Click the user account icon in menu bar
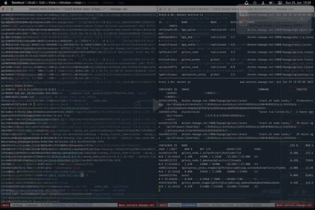Image resolution: width=315 pixels, height=210 pixels. pyautogui.click(x=263, y=3)
